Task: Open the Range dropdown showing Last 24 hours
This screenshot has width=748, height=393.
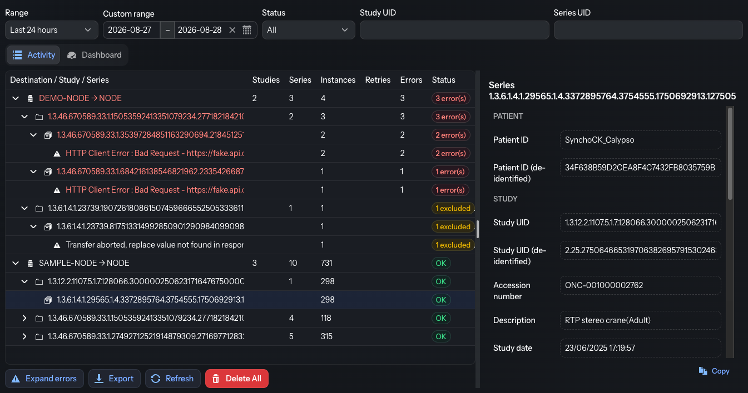Action: (52, 30)
